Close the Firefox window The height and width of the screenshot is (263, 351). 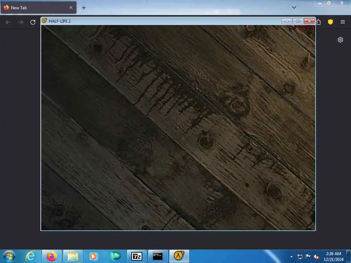pos(342,3)
